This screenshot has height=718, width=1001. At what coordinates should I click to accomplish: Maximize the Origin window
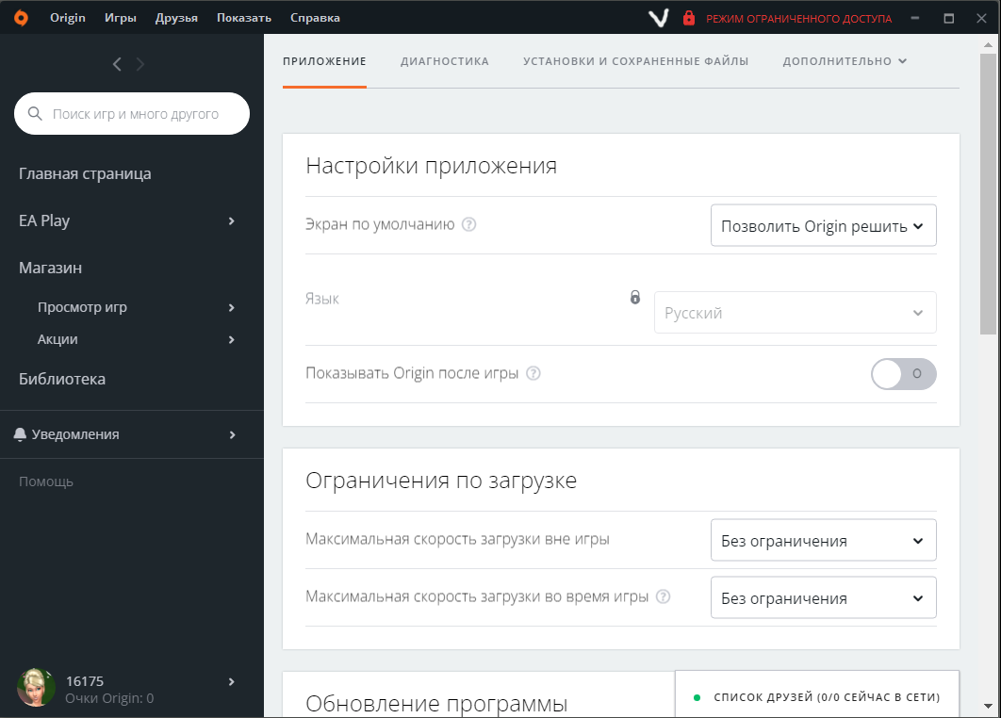coord(949,18)
